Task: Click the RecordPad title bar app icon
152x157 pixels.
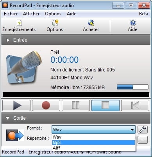Action: click(5, 5)
